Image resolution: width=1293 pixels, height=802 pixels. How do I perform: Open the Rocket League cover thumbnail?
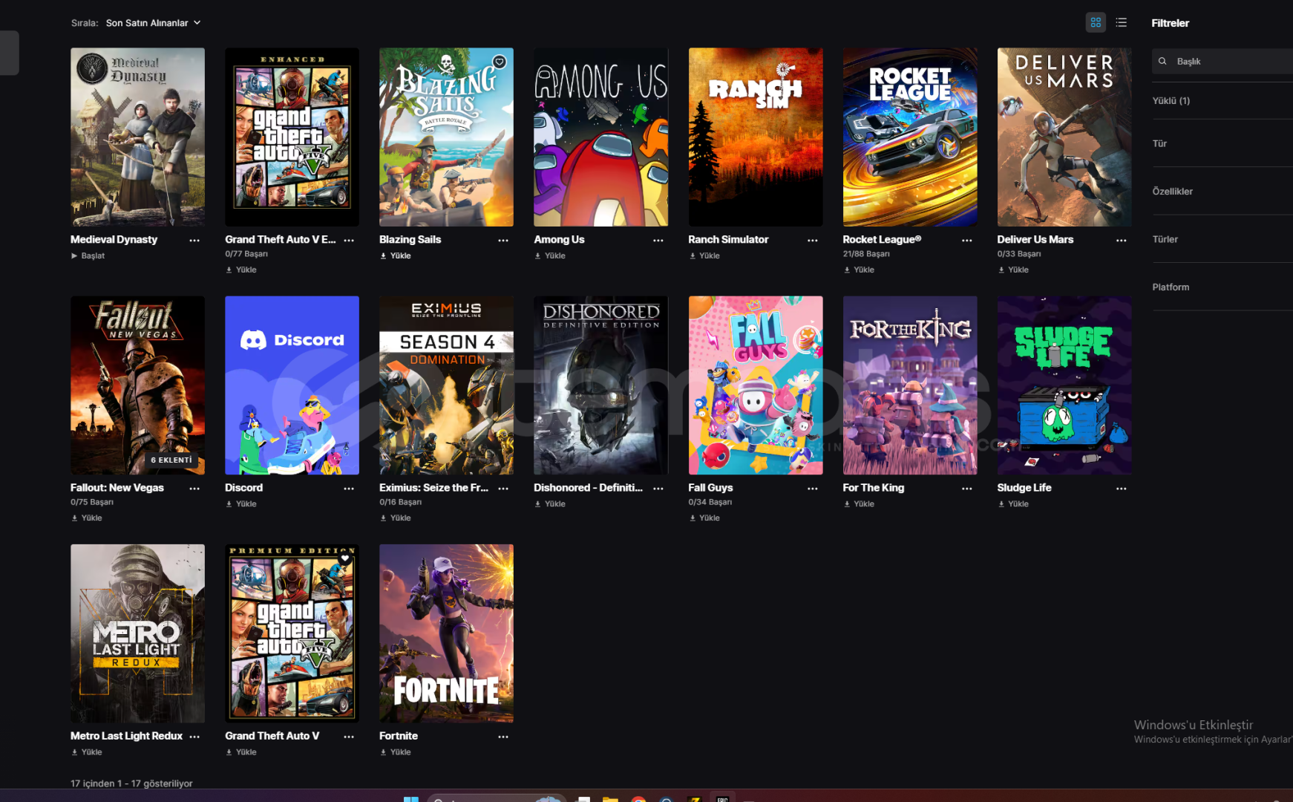pyautogui.click(x=910, y=137)
